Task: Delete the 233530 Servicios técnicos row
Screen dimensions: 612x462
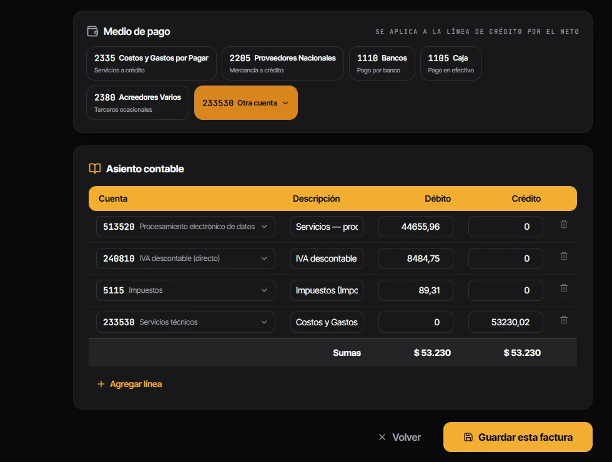Action: 563,320
